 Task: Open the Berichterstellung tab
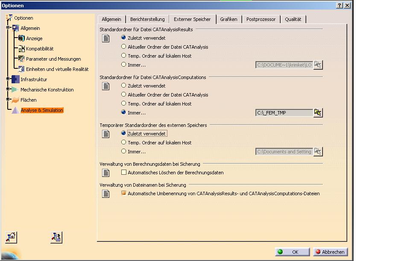coord(147,19)
